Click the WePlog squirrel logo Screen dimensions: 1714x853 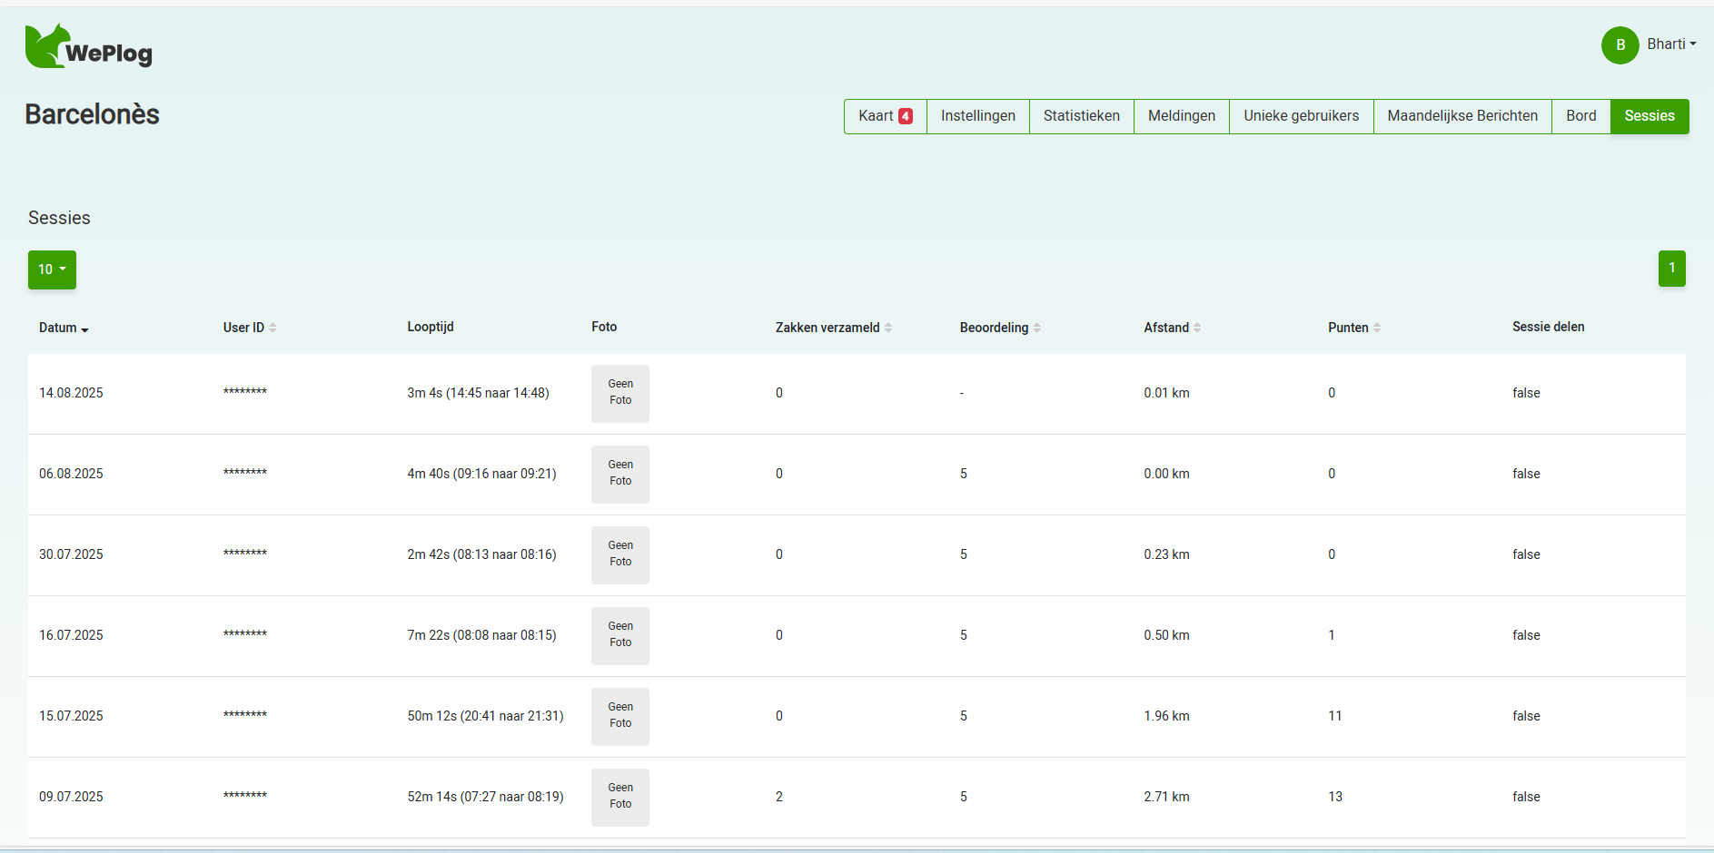[x=88, y=47]
